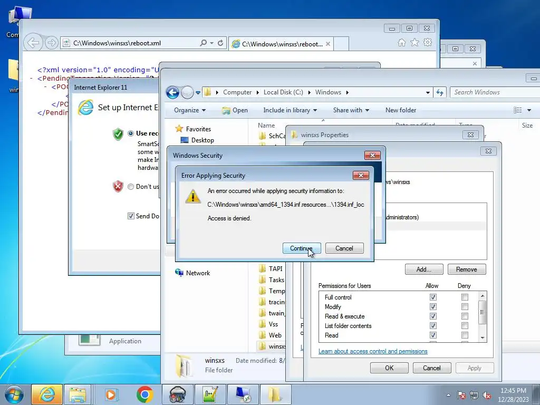Click IE refresh button
The width and height of the screenshot is (540, 405).
pos(220,43)
